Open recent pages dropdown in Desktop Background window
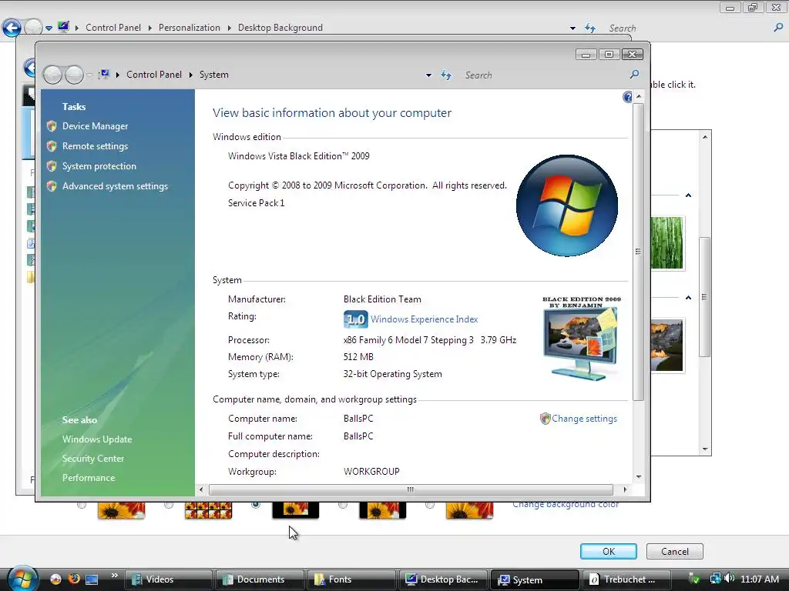The image size is (789, 591). 49,28
